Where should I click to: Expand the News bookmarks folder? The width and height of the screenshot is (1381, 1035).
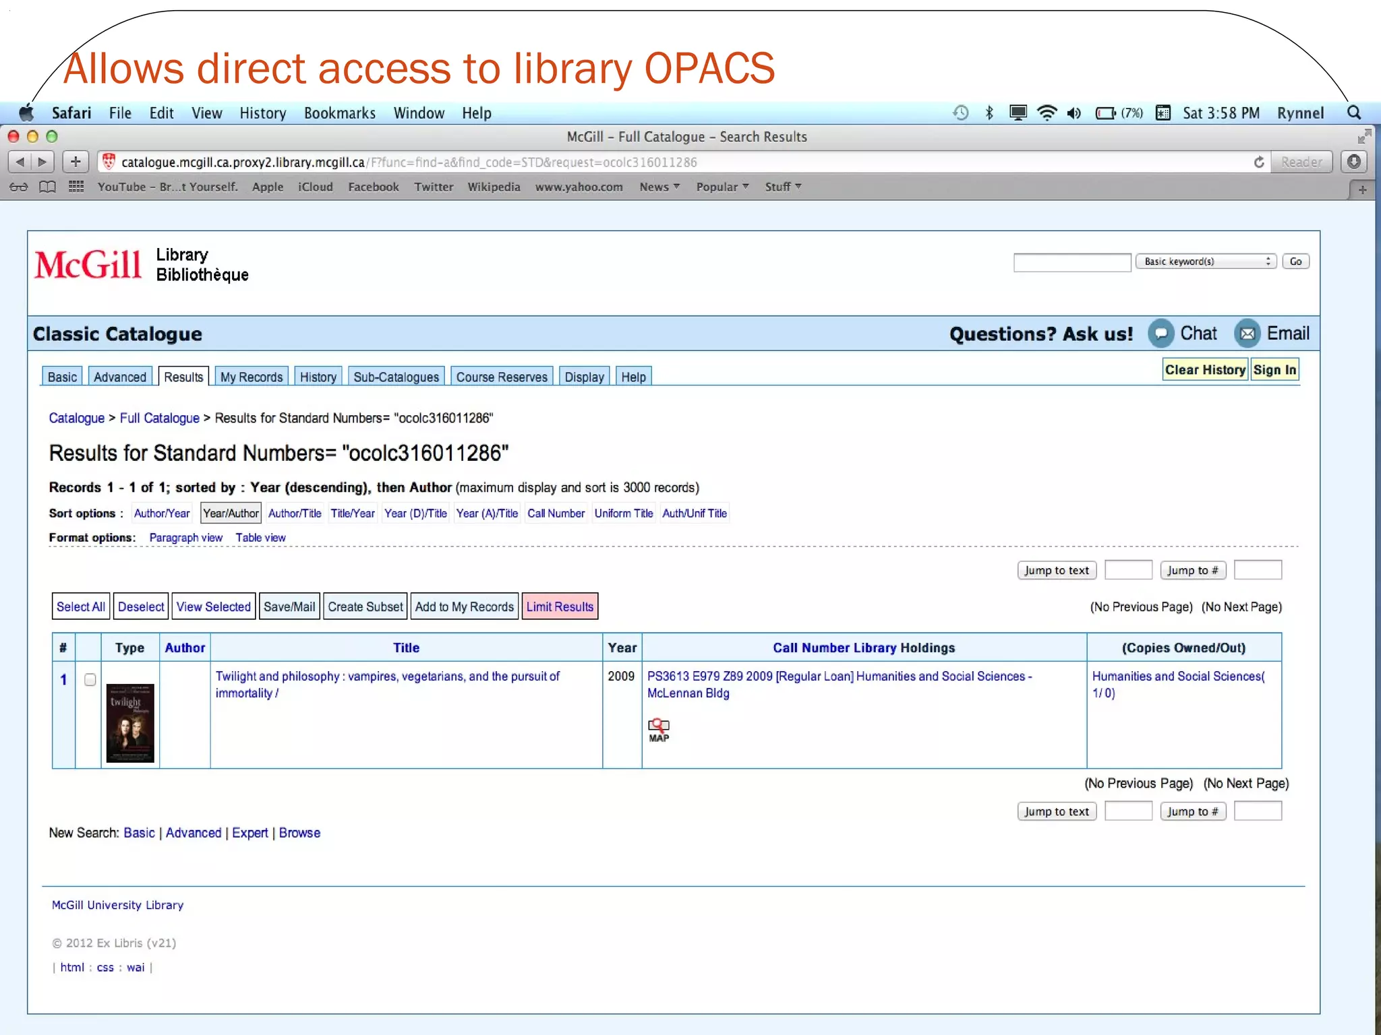[x=659, y=187]
